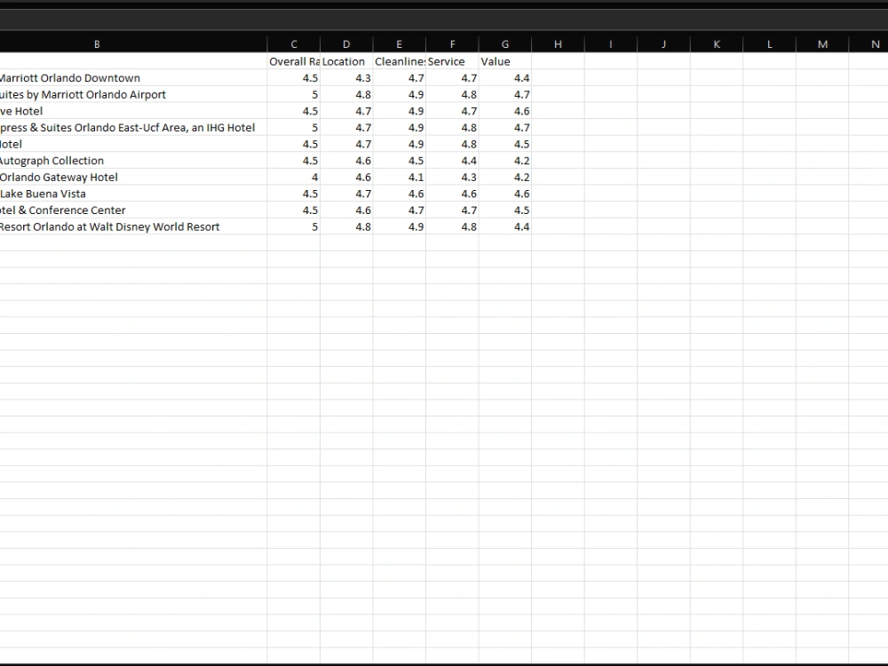Click Marriott Orlando Downtown location value 4.3
Image resolution: width=888 pixels, height=666 pixels.
pyautogui.click(x=346, y=77)
